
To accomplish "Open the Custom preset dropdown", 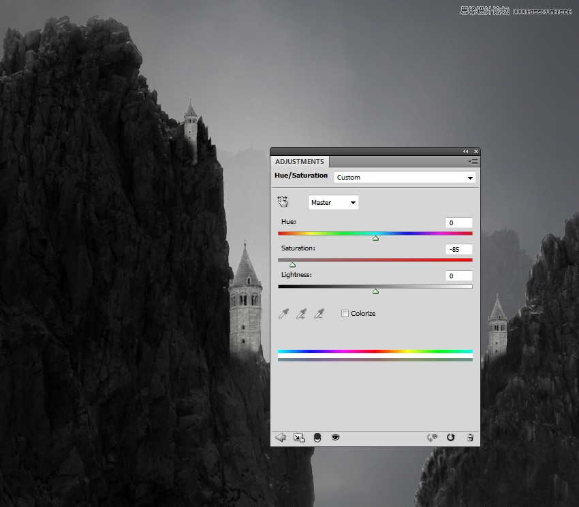I will (405, 178).
